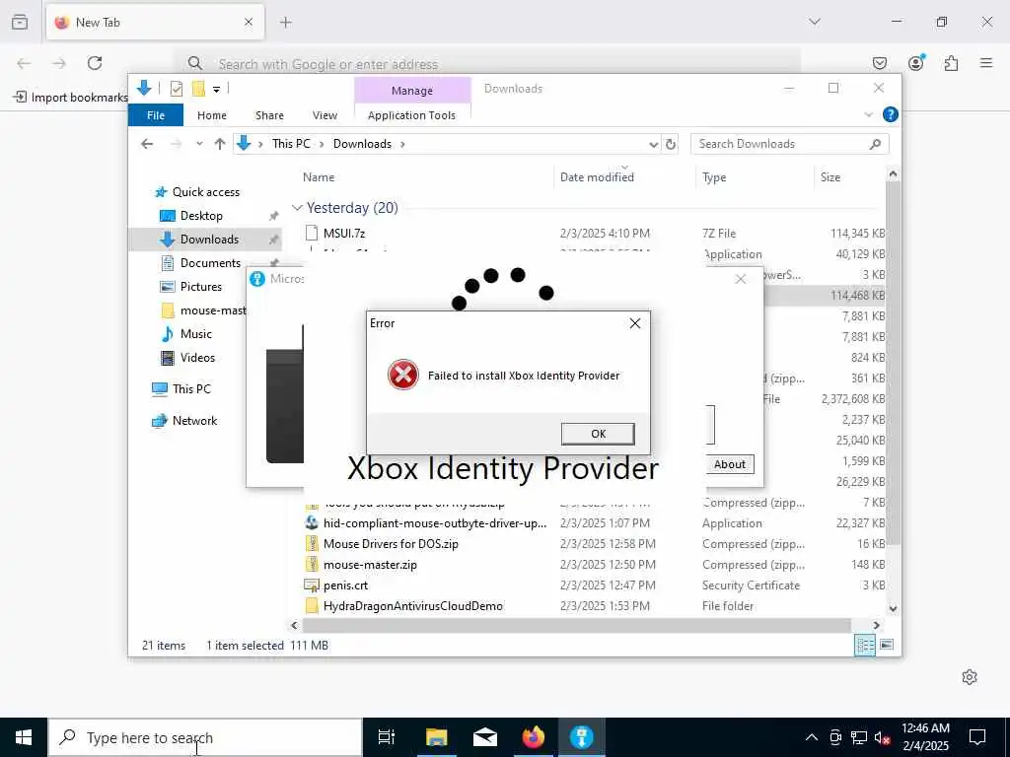Sort by Date modified column

[x=597, y=177]
